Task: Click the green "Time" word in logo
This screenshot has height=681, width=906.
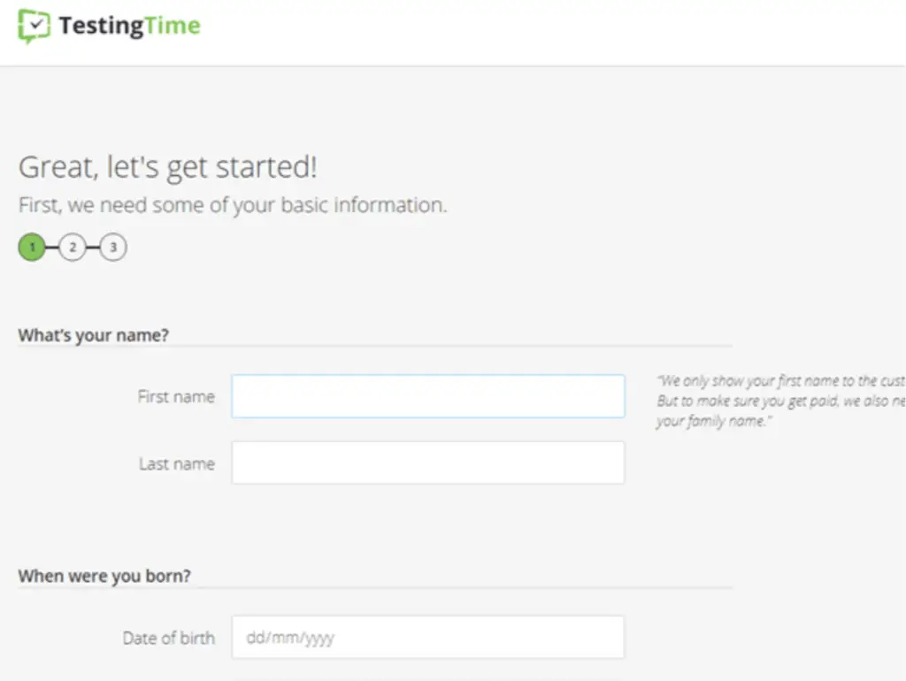Action: (173, 26)
